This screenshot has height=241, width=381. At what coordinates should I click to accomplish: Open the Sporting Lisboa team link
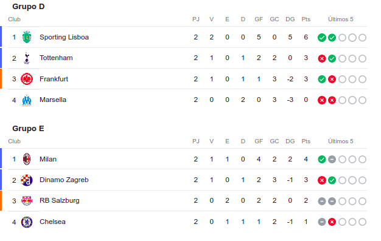tap(64, 37)
